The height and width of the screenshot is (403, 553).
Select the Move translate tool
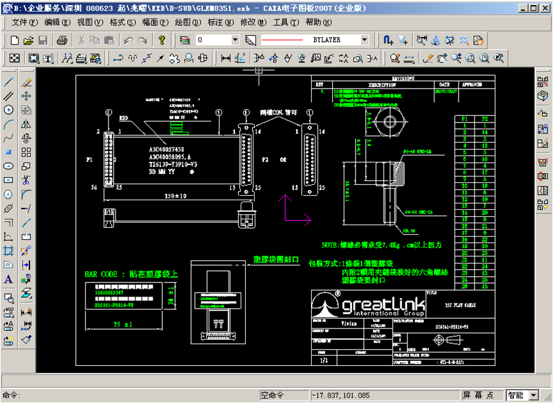tap(26, 96)
